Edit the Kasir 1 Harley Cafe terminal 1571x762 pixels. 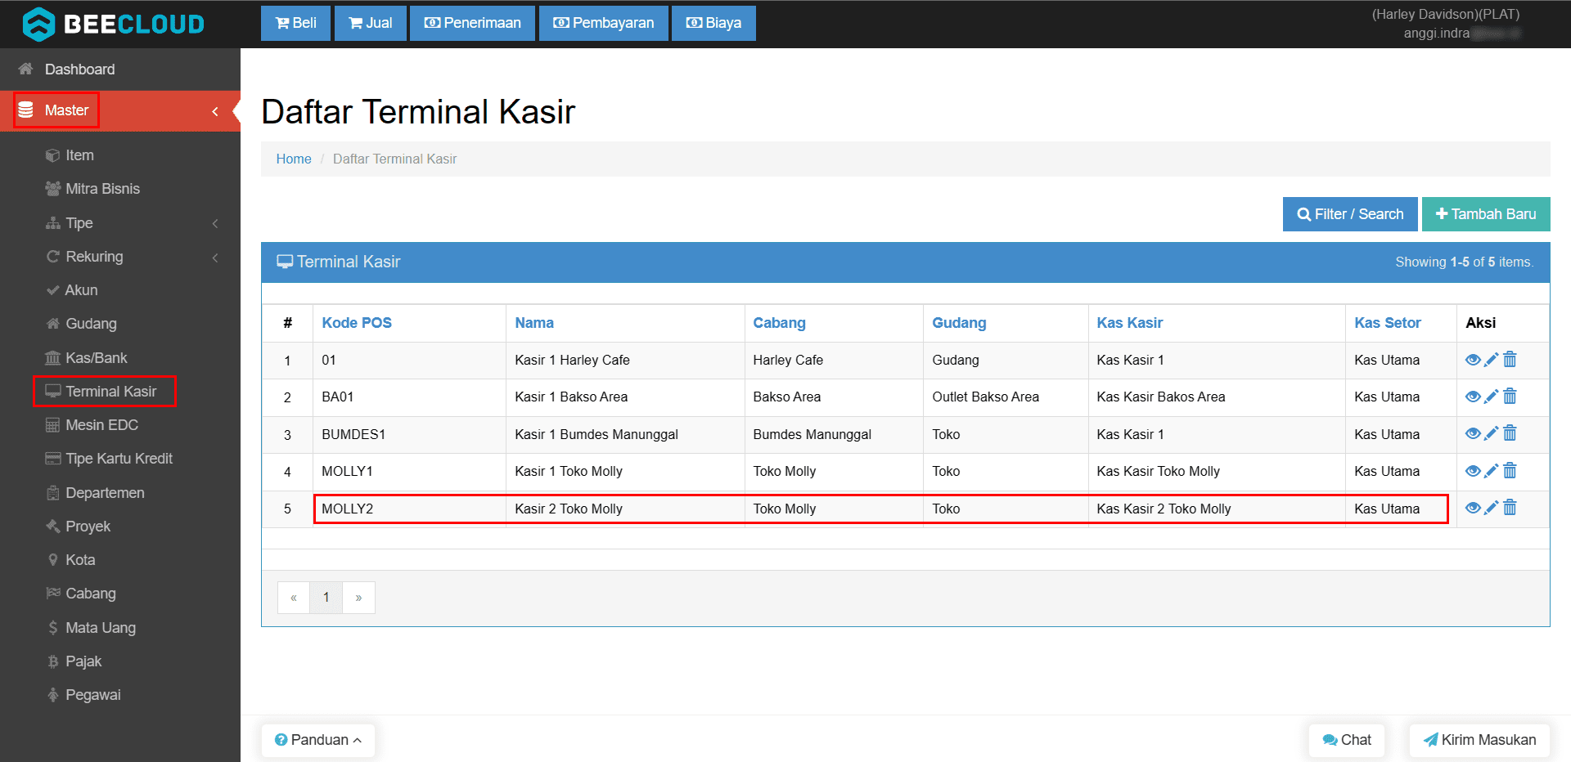(x=1492, y=360)
